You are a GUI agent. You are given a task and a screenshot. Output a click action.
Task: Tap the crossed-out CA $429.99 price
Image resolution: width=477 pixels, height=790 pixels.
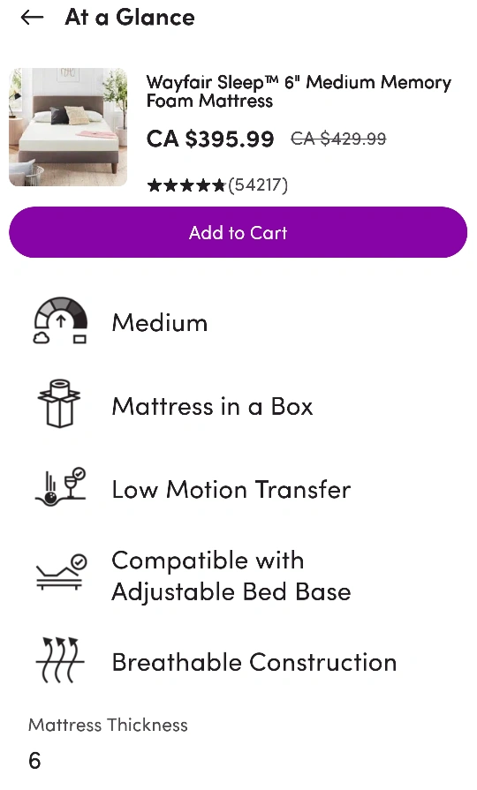[x=338, y=138]
